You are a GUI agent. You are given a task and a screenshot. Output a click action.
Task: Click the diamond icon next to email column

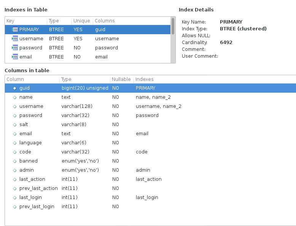tap(15, 134)
